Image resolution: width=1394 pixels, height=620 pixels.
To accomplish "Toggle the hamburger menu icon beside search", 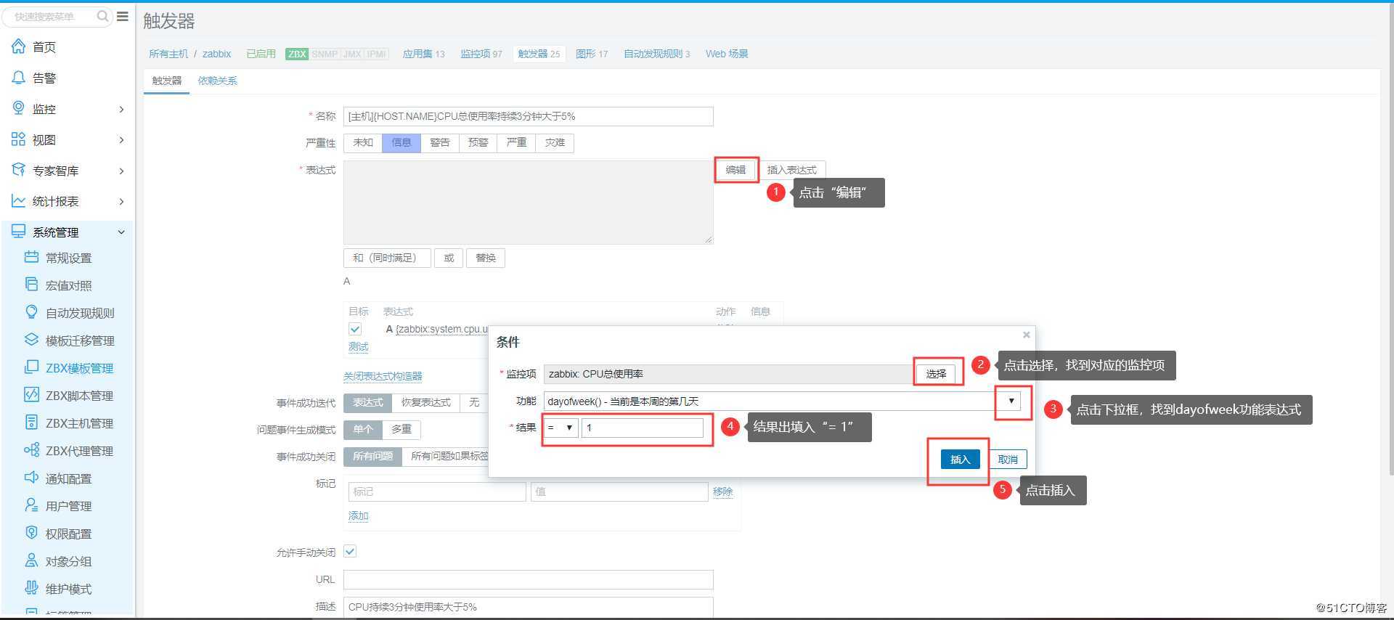I will (123, 16).
